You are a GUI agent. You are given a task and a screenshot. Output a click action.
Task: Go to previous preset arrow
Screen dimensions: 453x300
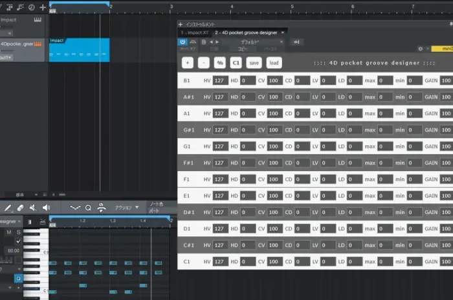[211, 42]
